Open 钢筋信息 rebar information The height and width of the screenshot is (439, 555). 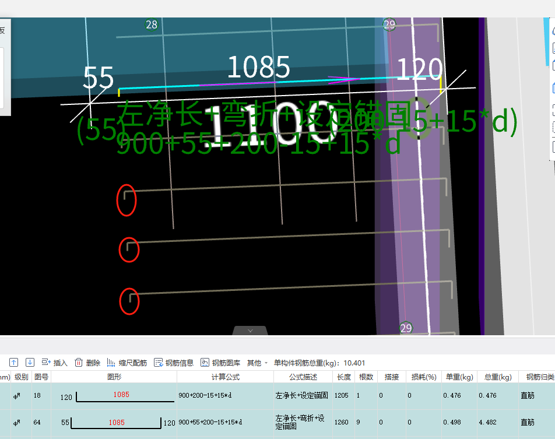174,363
